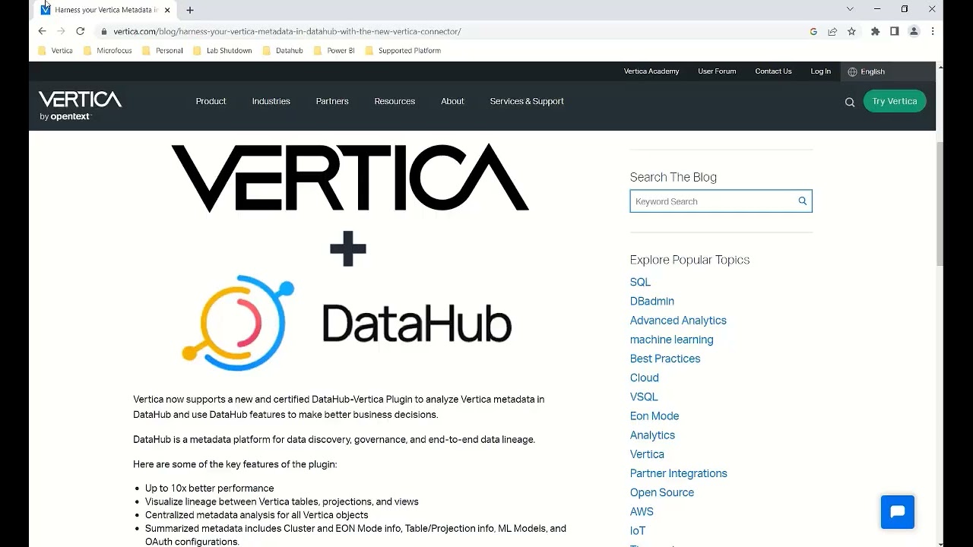This screenshot has width=973, height=547.
Task: Open the VSQL topic link
Action: click(644, 397)
